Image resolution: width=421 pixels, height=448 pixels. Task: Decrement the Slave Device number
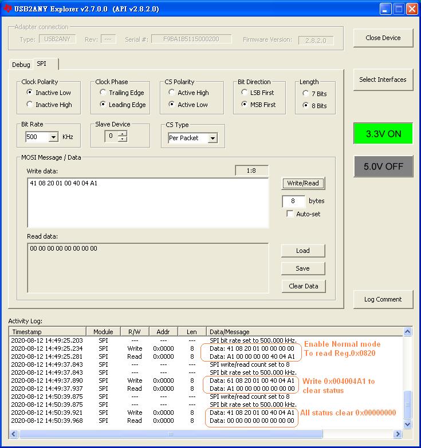click(x=123, y=138)
